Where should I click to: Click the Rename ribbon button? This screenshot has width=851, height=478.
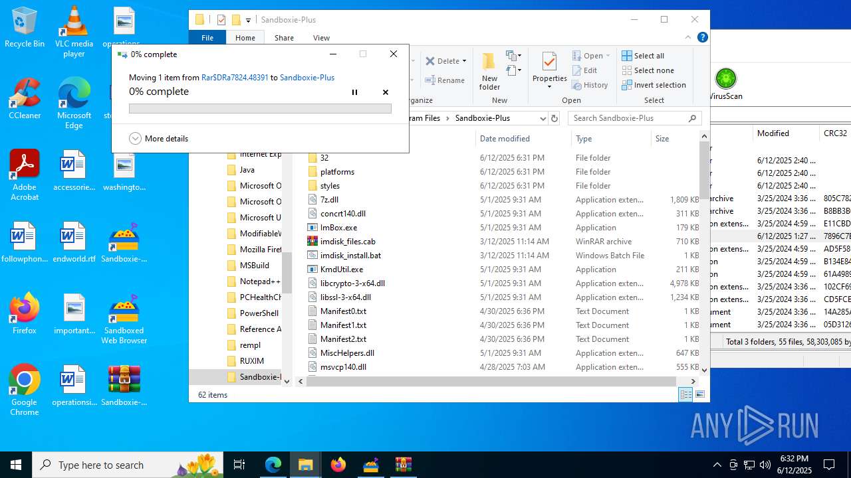point(445,80)
